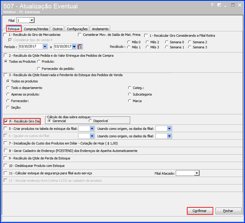The image size is (245, 223).
Task: Select the Mês 3 radio button
Action: click(x=147, y=47)
